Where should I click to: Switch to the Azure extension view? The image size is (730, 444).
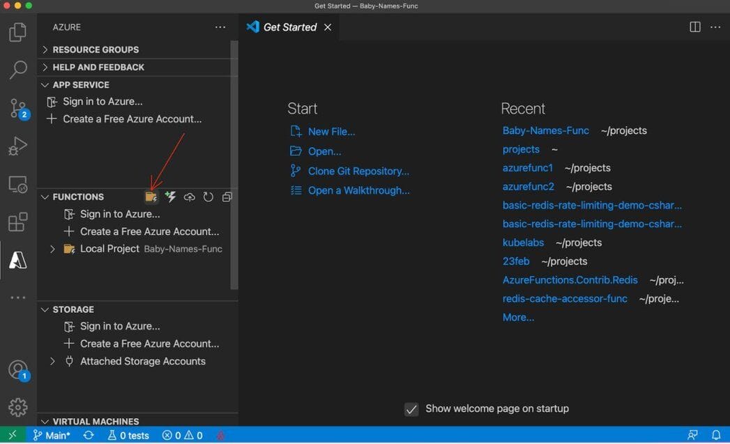coord(18,260)
